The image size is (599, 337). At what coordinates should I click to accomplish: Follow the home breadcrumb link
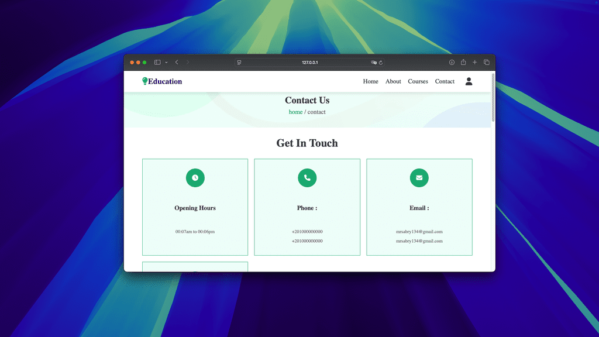pos(295,112)
